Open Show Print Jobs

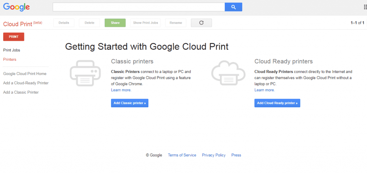[146, 23]
